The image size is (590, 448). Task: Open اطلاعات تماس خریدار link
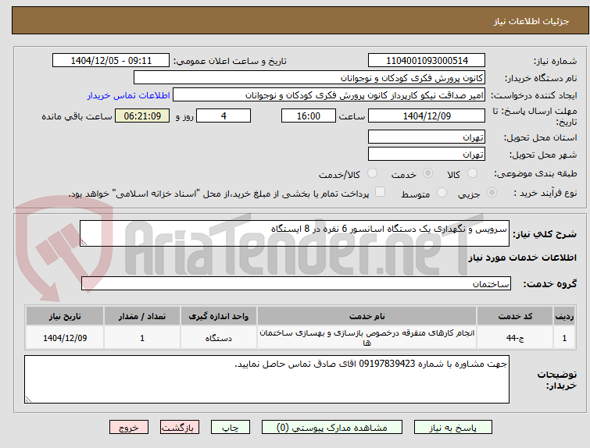[x=129, y=95]
